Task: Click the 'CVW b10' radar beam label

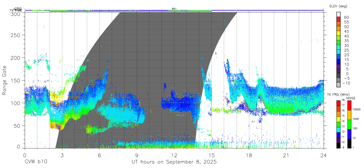Action: 36,162
